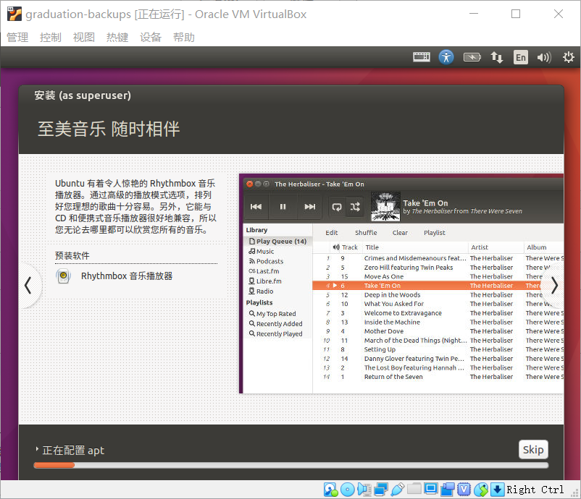Click the USB devices status icon
This screenshot has width=581, height=499.
pos(397,490)
